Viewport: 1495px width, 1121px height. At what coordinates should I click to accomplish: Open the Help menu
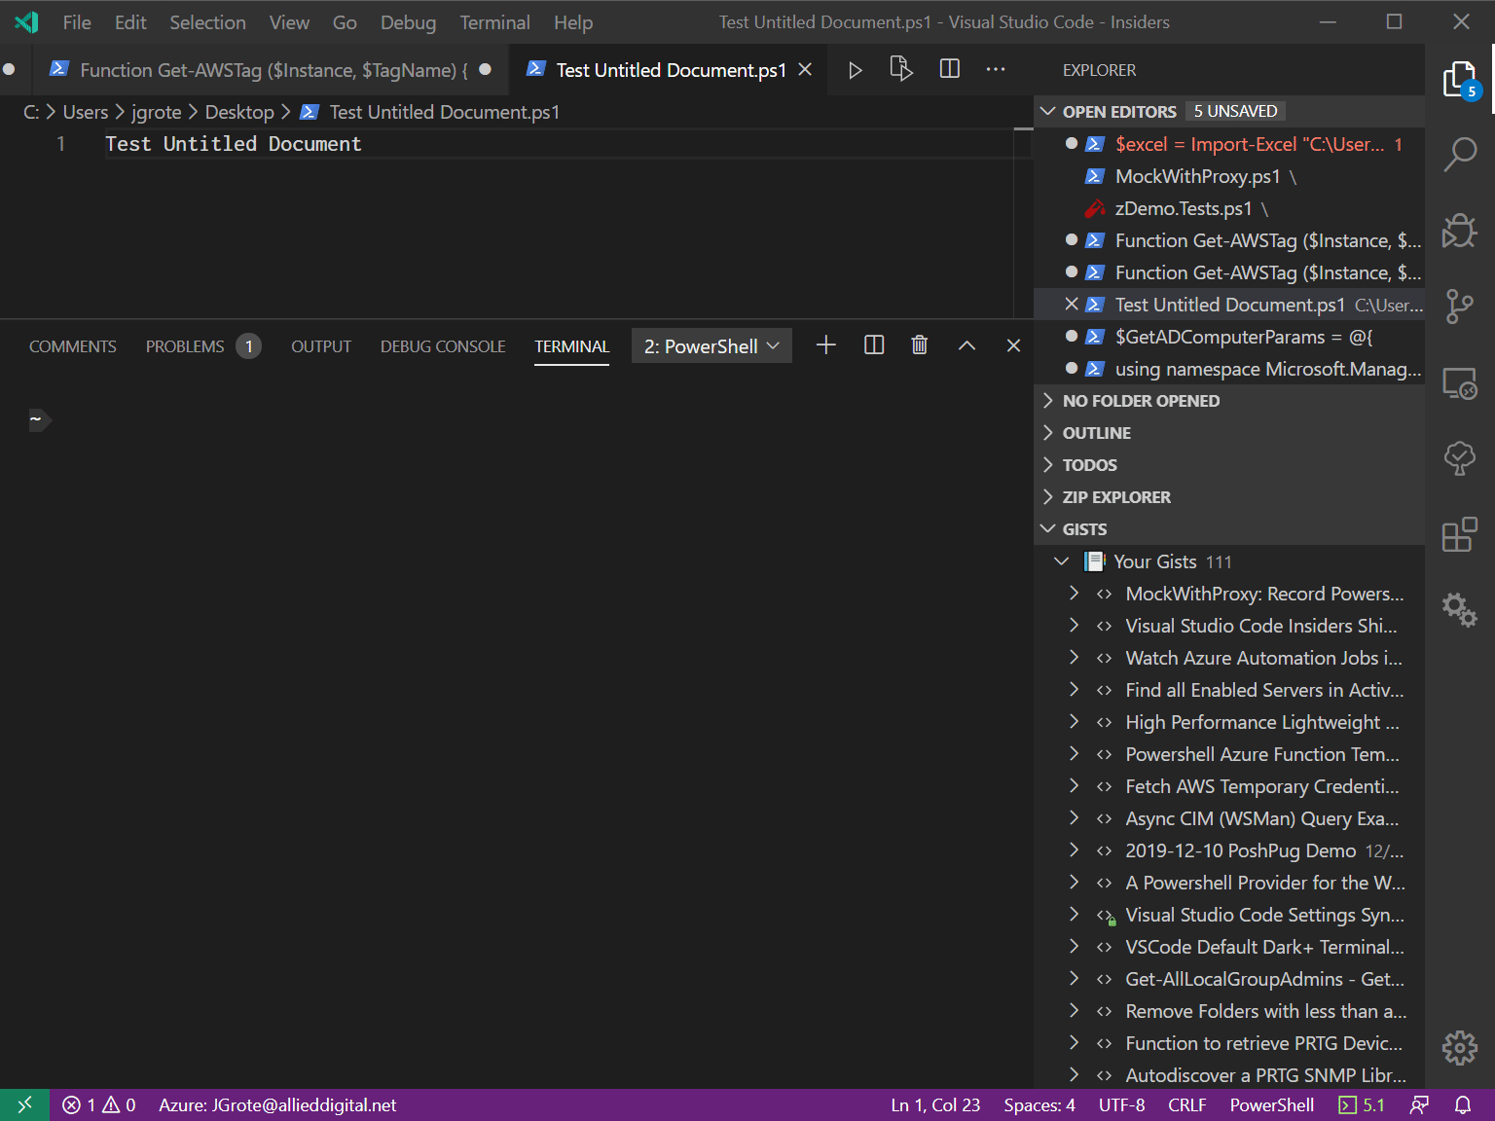coord(573,22)
